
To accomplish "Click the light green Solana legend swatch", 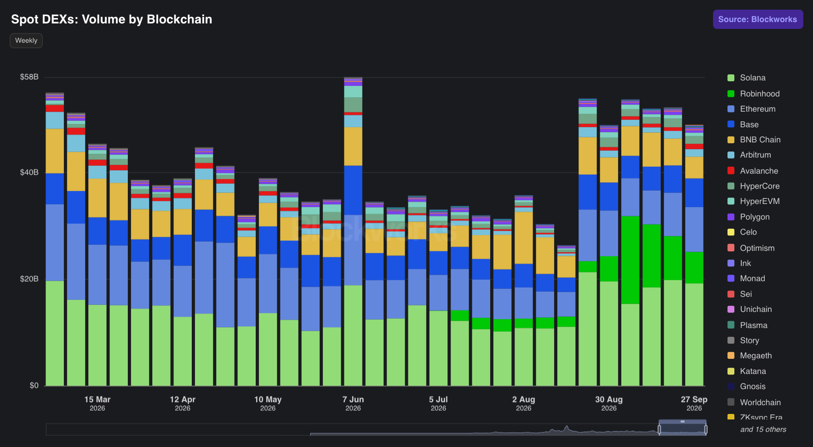I will [731, 78].
